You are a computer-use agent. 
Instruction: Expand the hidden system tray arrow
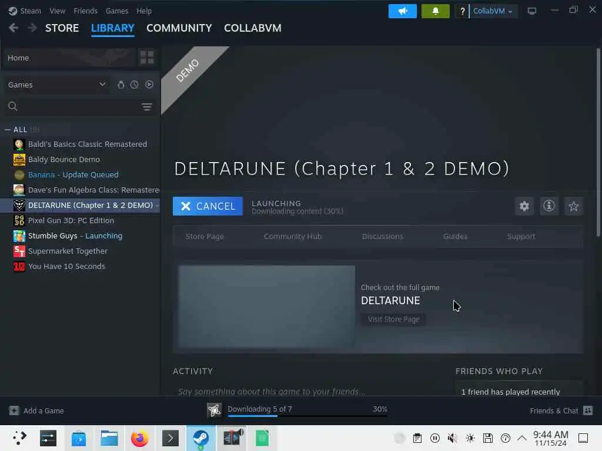(522, 438)
